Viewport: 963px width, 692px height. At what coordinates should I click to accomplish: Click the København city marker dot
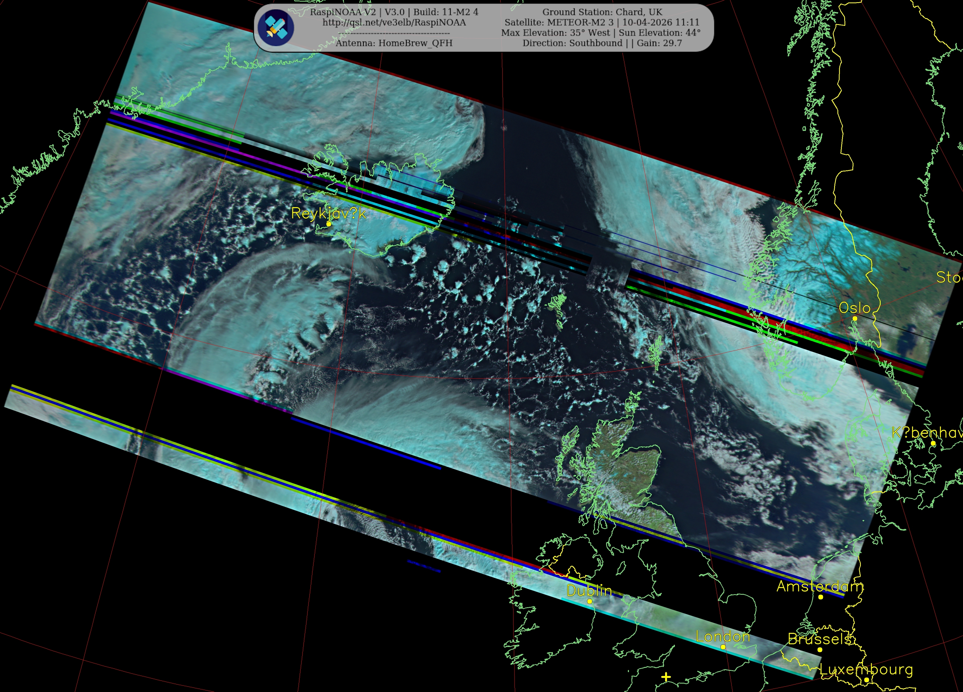tap(933, 443)
